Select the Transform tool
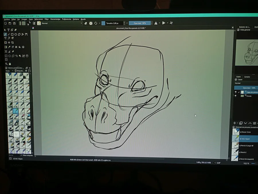This screenshot has height=194, width=258. [5, 42]
